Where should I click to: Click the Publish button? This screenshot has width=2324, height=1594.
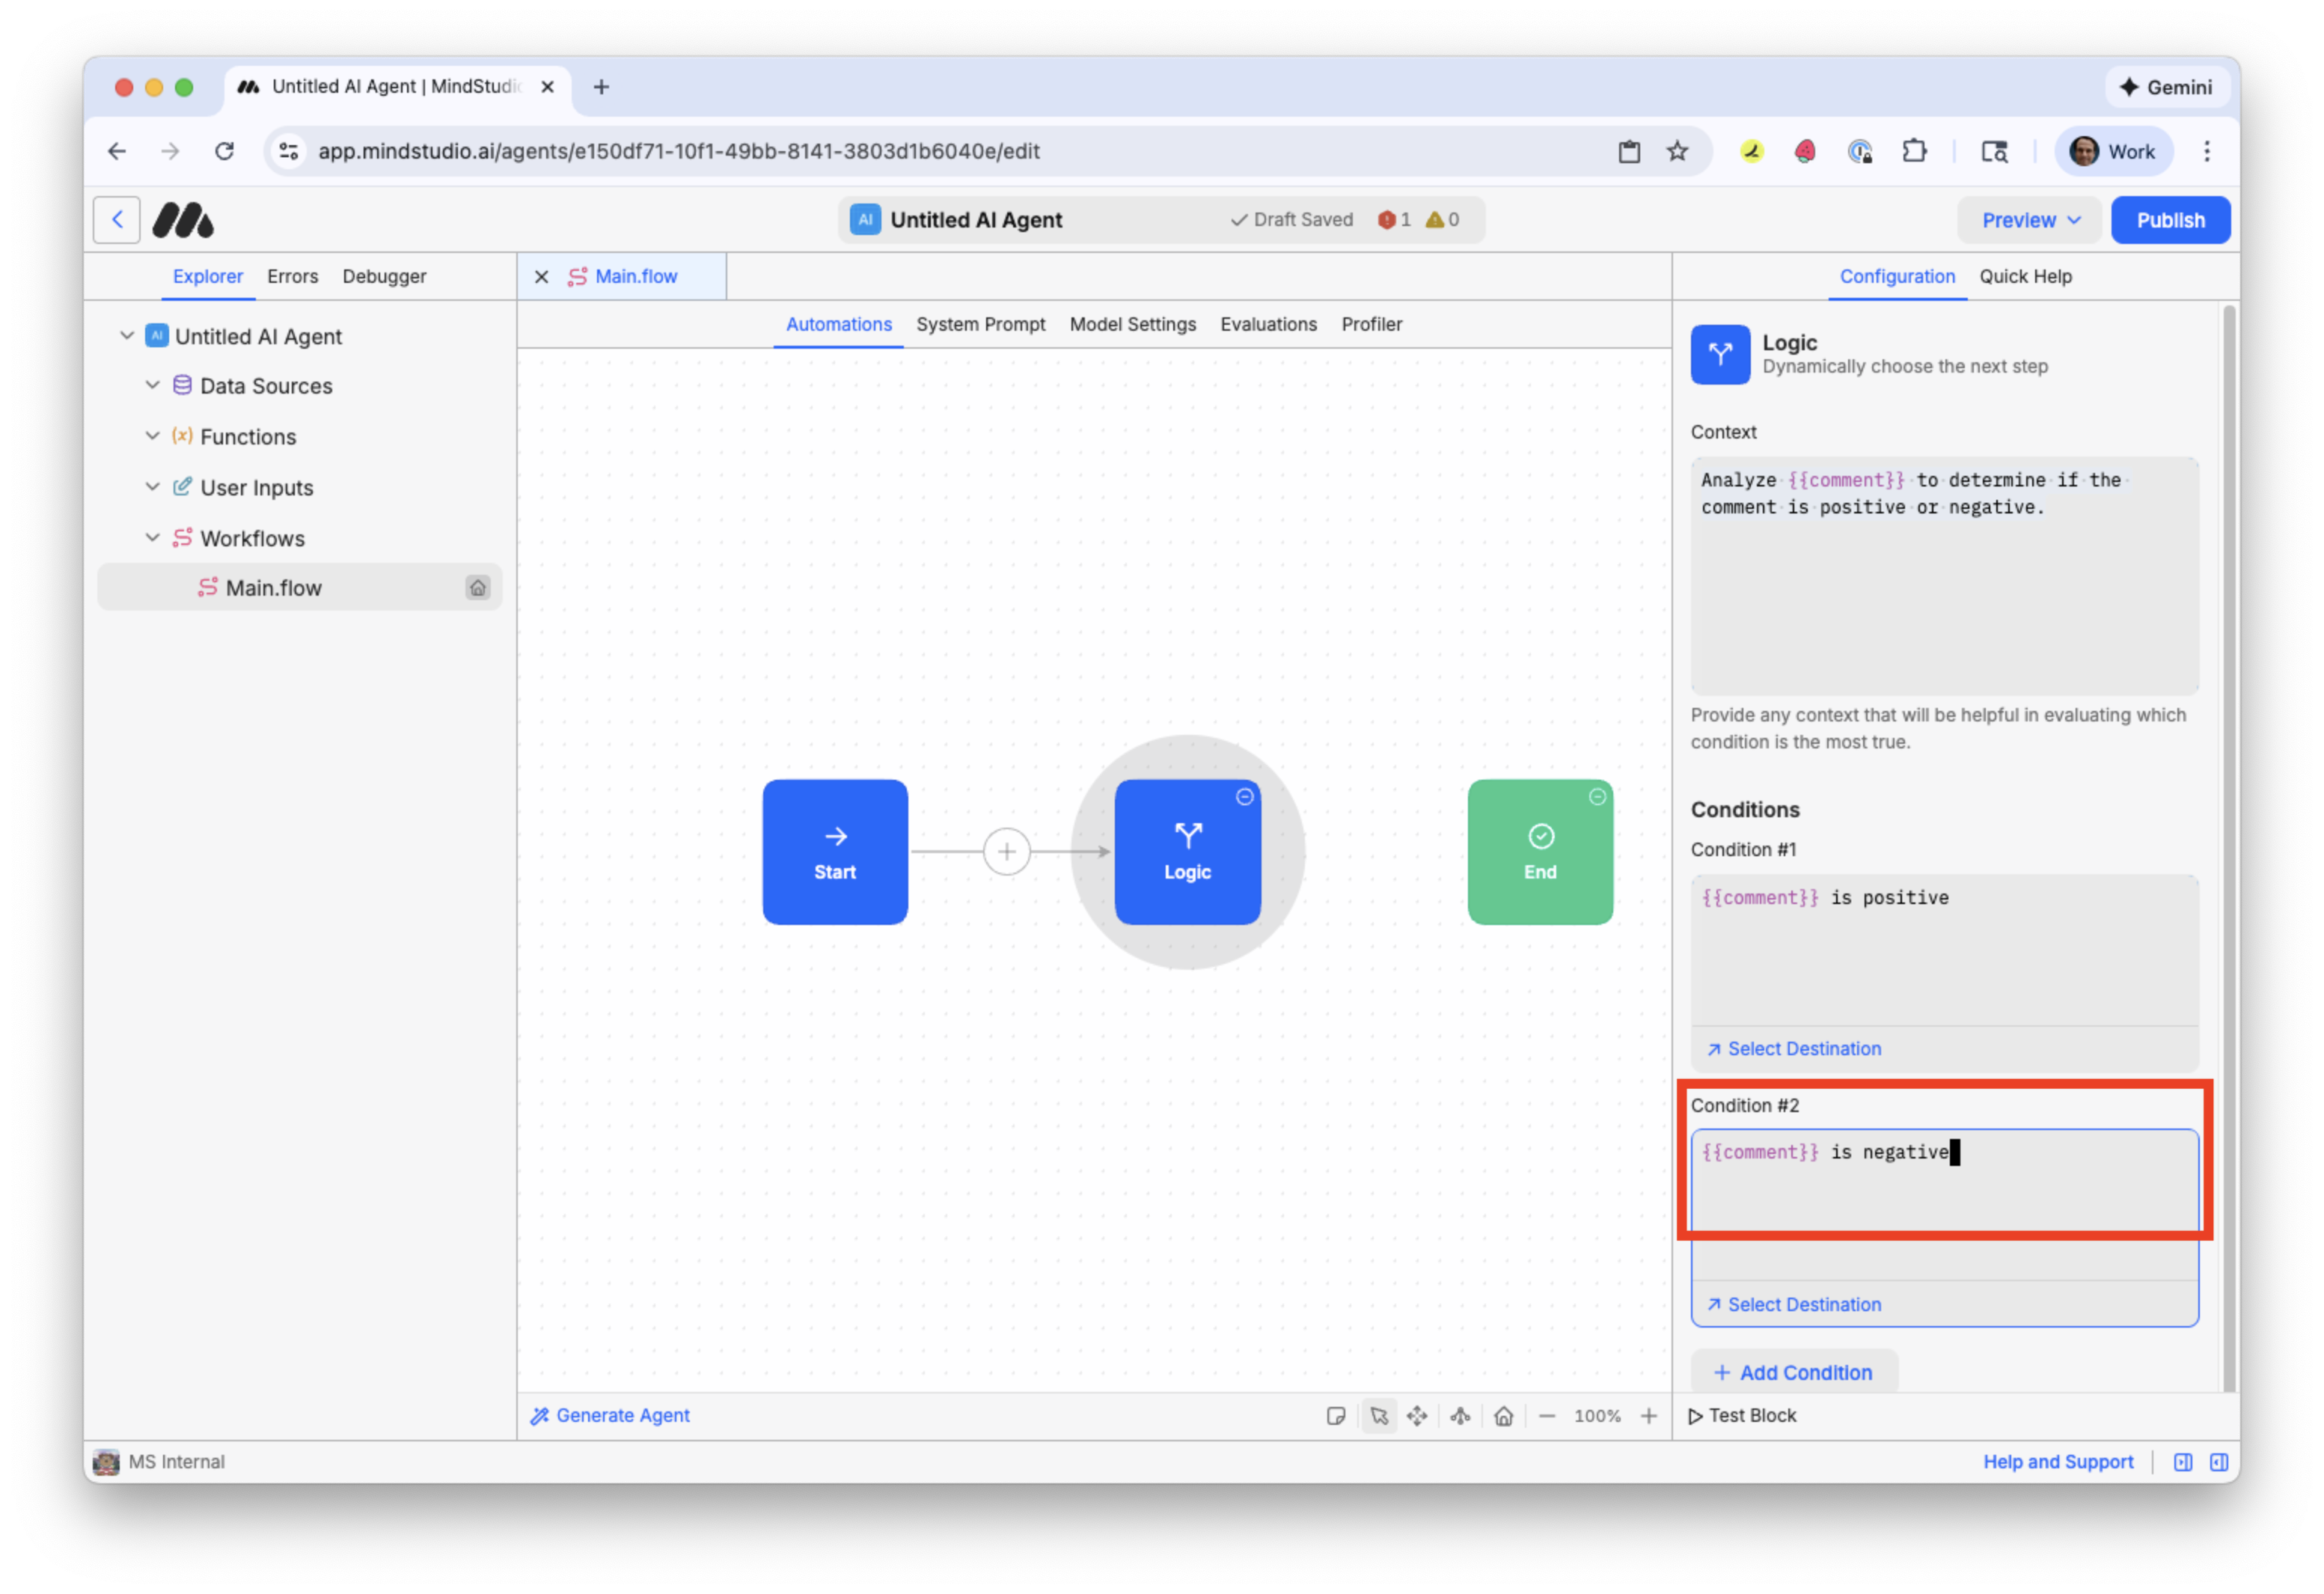2170,219
